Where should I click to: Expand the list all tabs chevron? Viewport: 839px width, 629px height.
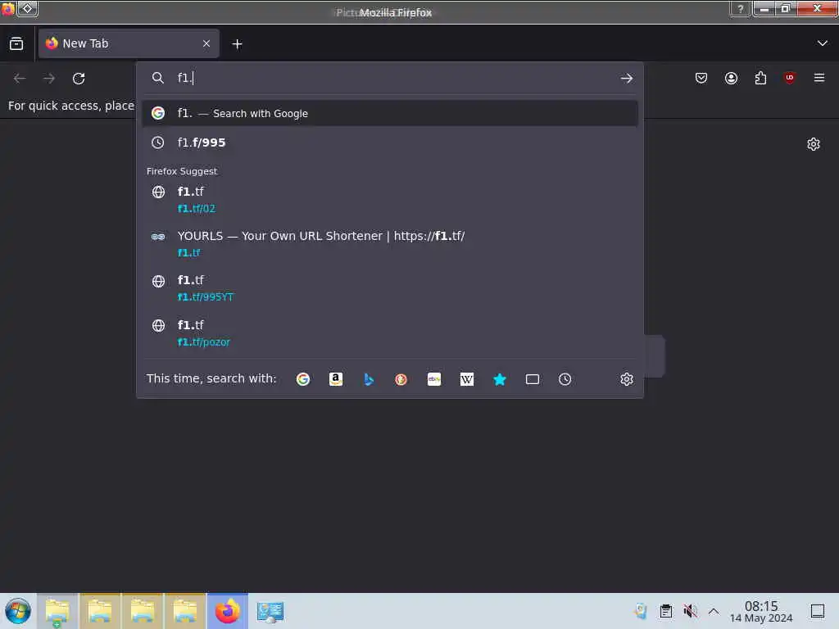(823, 43)
